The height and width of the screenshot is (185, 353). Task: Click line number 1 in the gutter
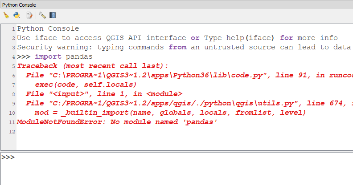tap(13, 29)
